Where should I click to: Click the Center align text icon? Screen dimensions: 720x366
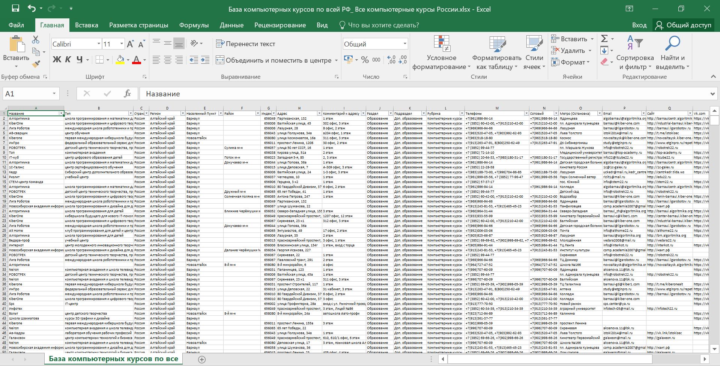coord(168,60)
